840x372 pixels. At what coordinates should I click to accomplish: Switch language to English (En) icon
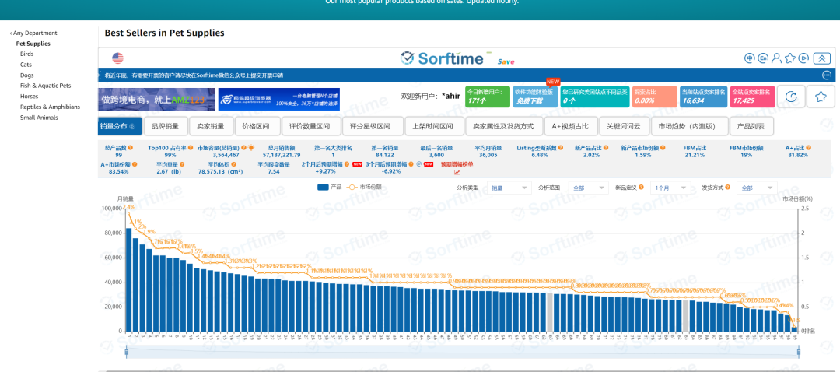763,58
